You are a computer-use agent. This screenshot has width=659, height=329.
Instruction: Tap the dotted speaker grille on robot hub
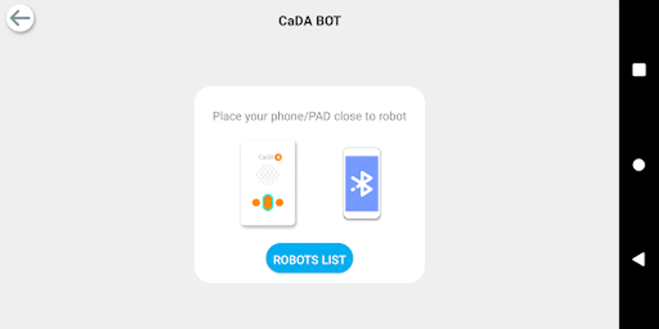pos(267,175)
